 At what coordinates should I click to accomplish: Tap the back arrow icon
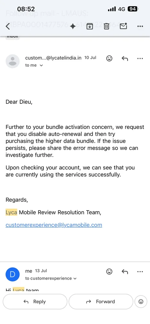[x=8, y=26]
